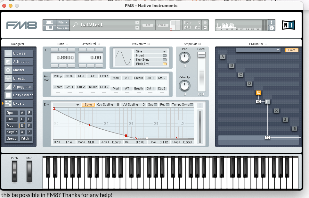
Task: Open the envelope preset dropdown
Action: [x=66, y=105]
